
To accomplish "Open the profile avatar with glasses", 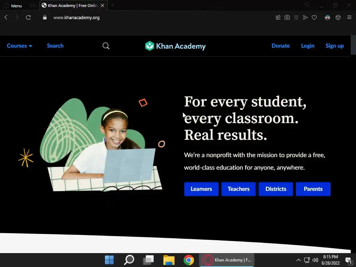I will (327, 17).
